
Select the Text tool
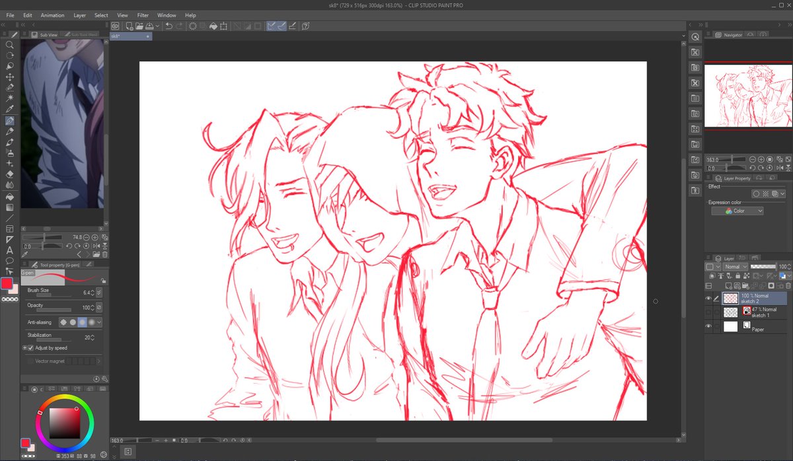10,250
